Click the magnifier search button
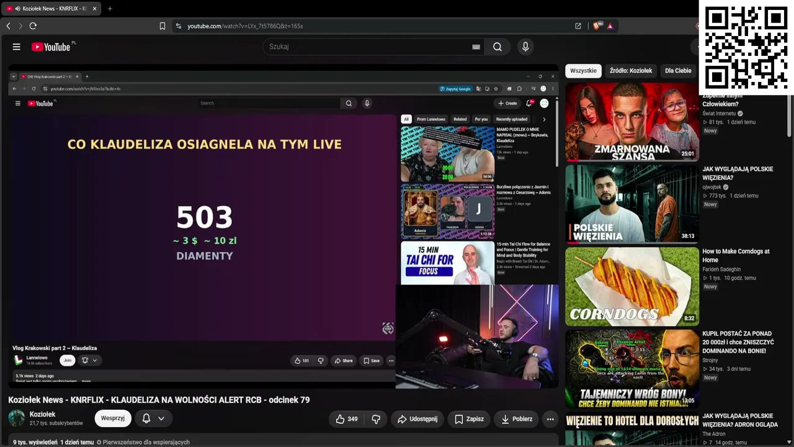The height and width of the screenshot is (447, 794). click(497, 47)
